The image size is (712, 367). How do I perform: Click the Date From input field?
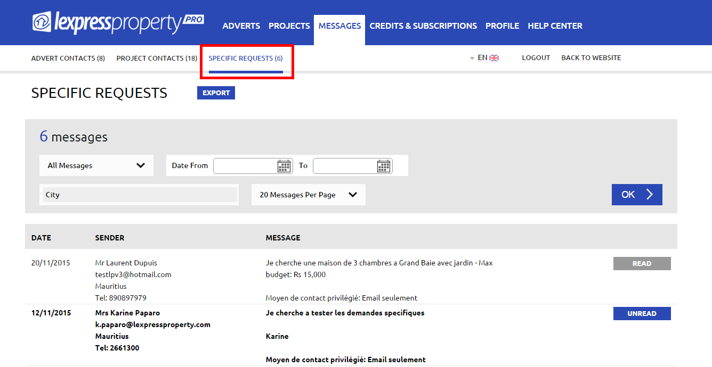point(253,166)
